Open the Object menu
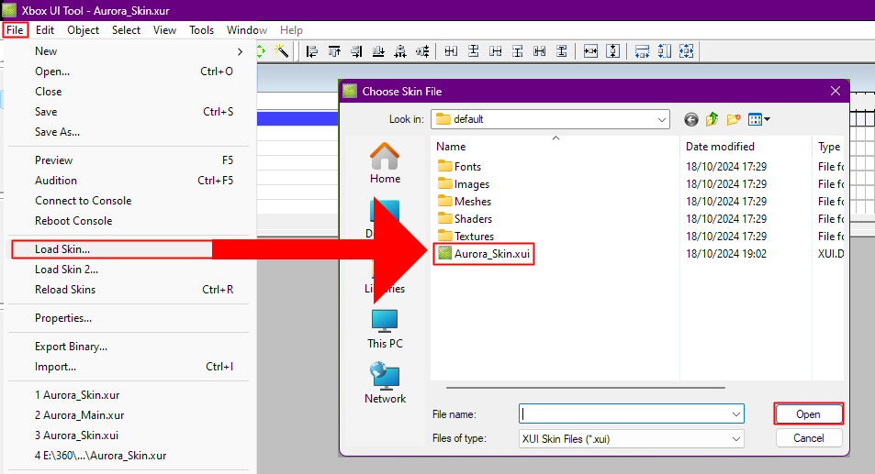The height and width of the screenshot is (474, 875). pyautogui.click(x=84, y=30)
